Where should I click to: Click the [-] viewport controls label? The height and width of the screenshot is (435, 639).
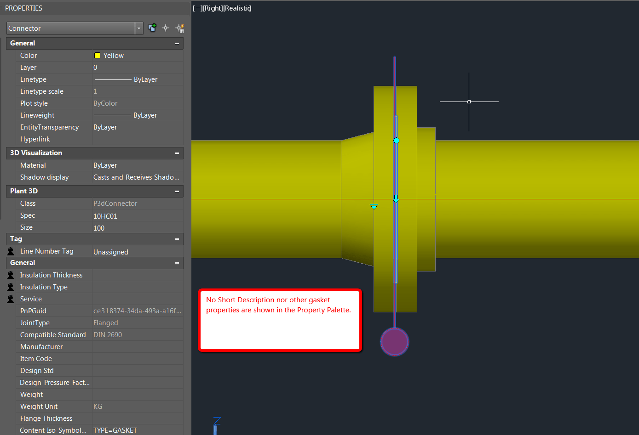[197, 8]
